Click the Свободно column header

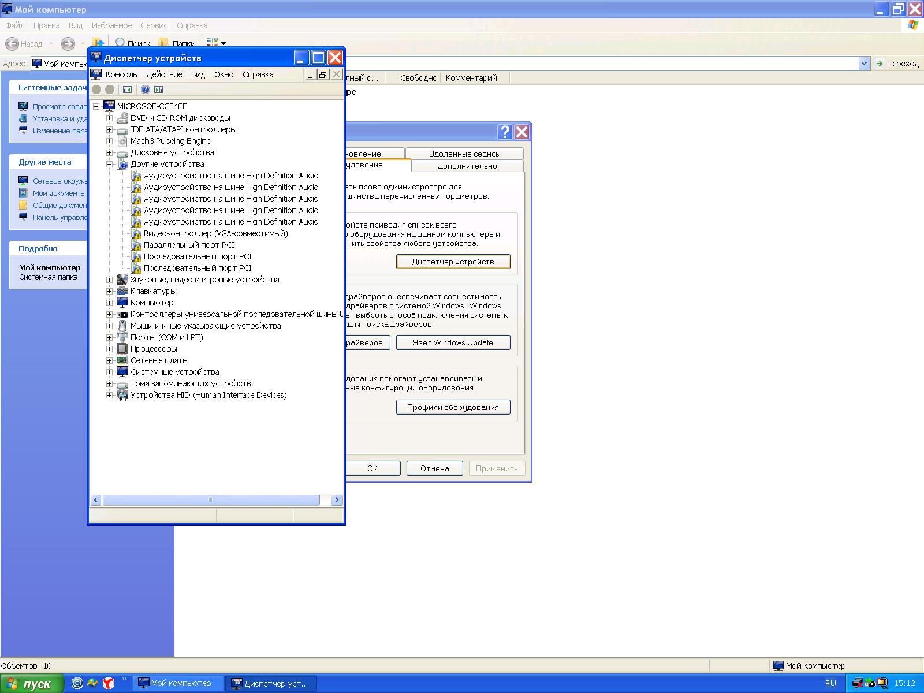[419, 78]
